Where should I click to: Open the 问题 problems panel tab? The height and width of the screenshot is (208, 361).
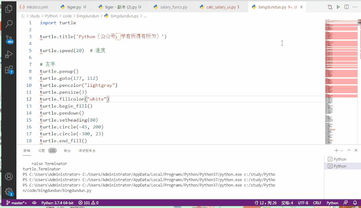pyautogui.click(x=41, y=151)
